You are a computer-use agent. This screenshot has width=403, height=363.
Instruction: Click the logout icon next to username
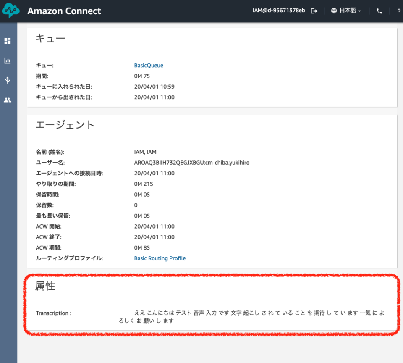click(314, 11)
